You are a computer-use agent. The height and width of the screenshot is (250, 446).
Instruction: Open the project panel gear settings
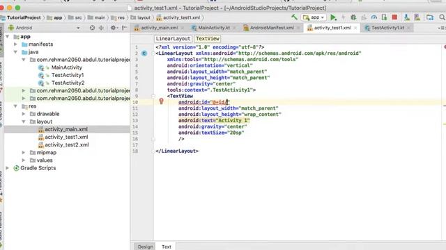114,28
